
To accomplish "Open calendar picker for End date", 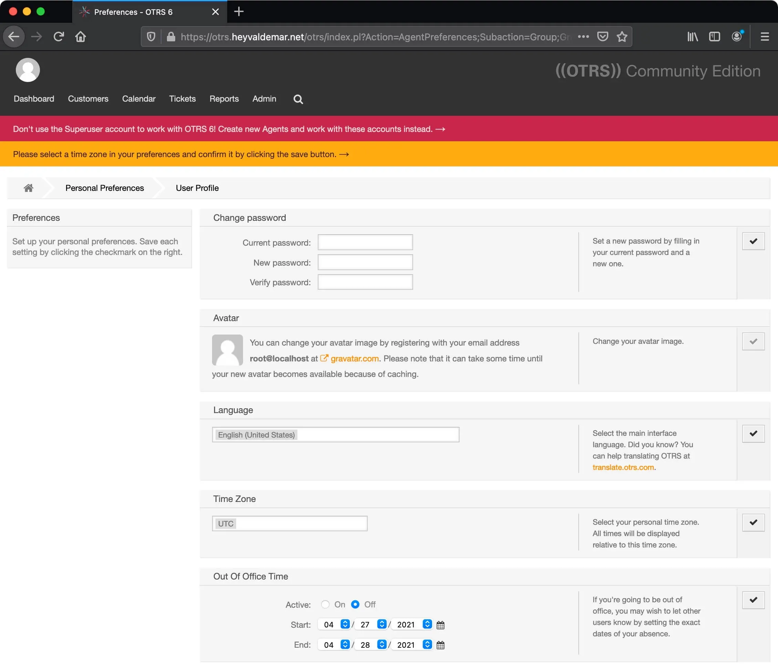I will (440, 645).
